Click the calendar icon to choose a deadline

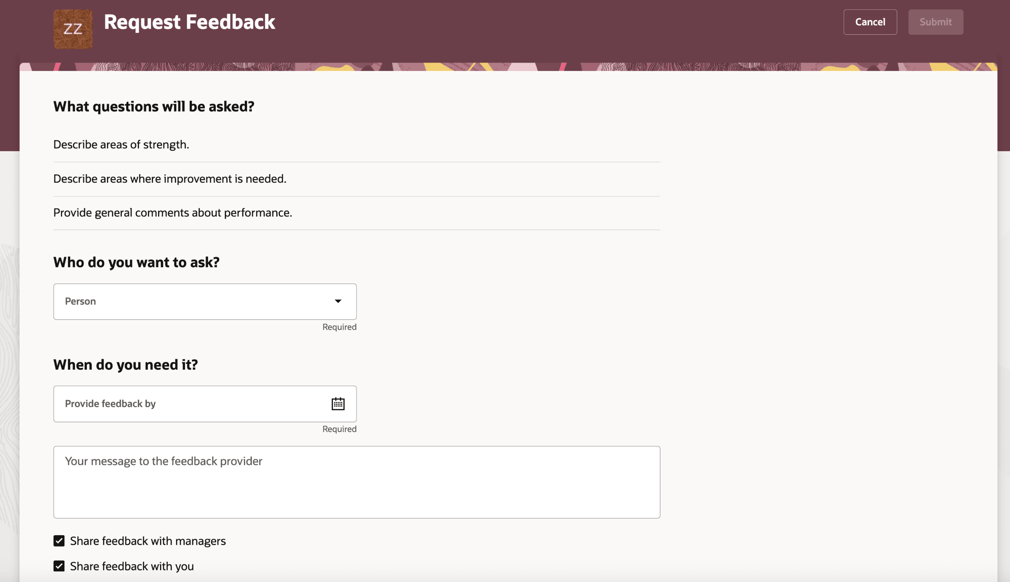pyautogui.click(x=338, y=403)
